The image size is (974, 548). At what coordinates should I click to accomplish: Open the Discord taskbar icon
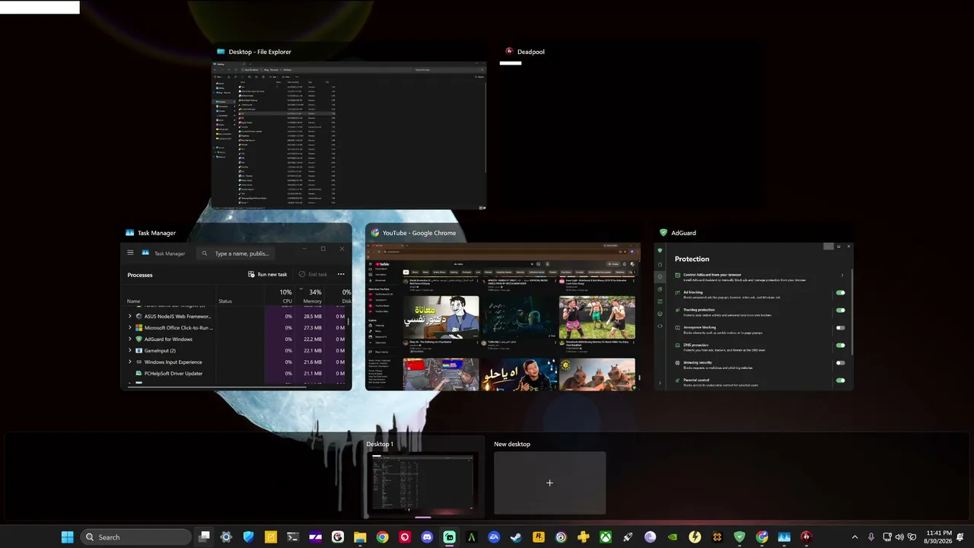coord(427,537)
